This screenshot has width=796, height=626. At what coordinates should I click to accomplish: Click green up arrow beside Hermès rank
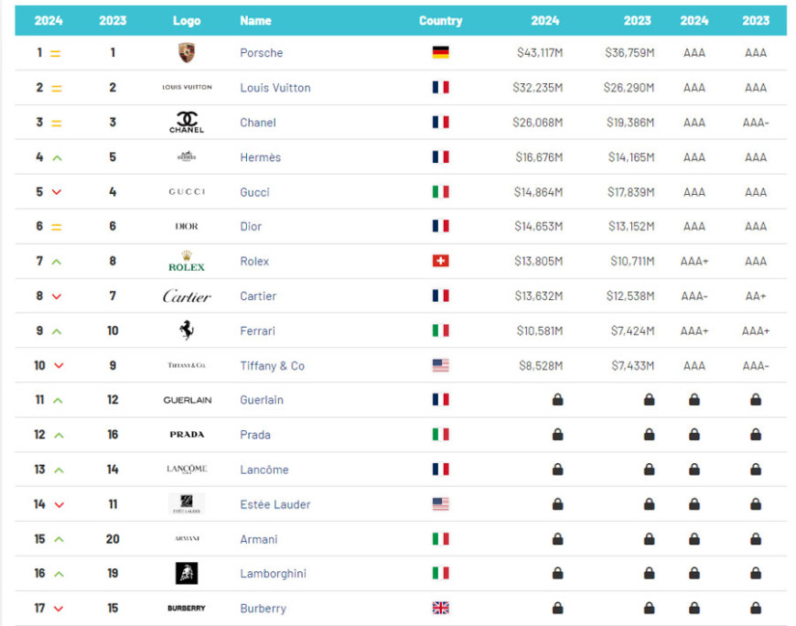point(57,157)
